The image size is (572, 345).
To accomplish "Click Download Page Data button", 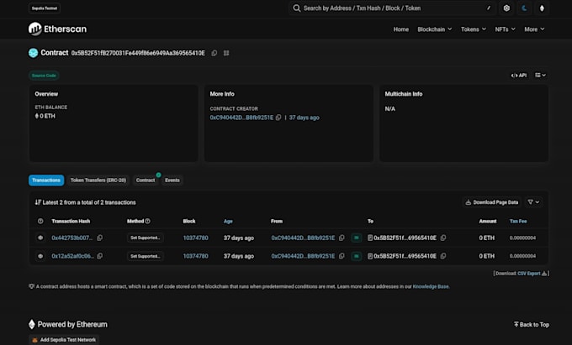I will pos(492,202).
